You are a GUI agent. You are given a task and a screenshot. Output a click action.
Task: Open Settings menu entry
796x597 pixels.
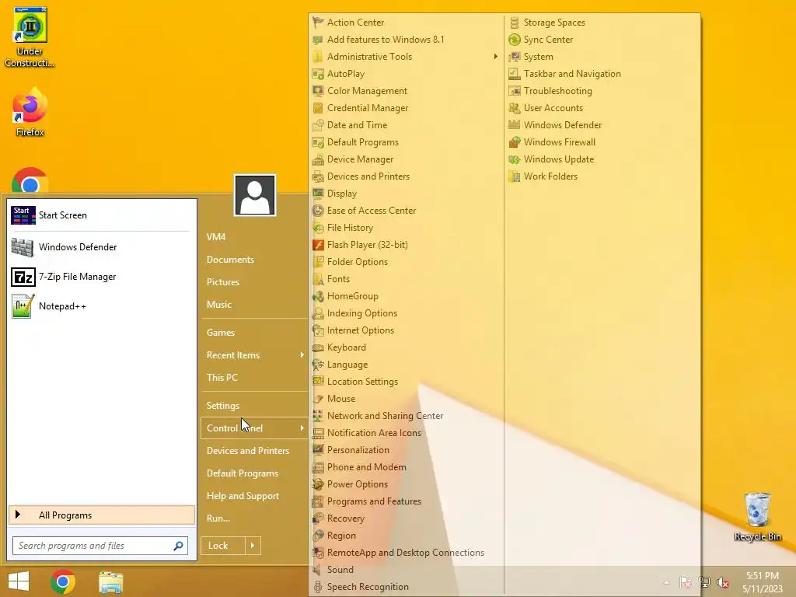coord(223,406)
